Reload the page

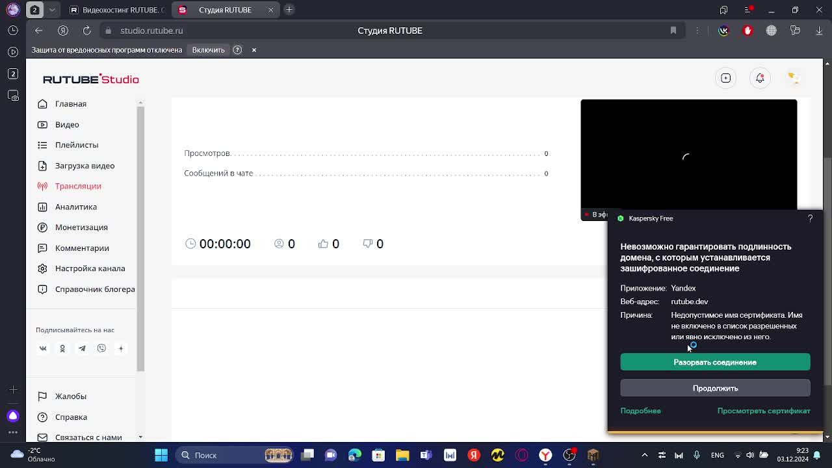86,31
